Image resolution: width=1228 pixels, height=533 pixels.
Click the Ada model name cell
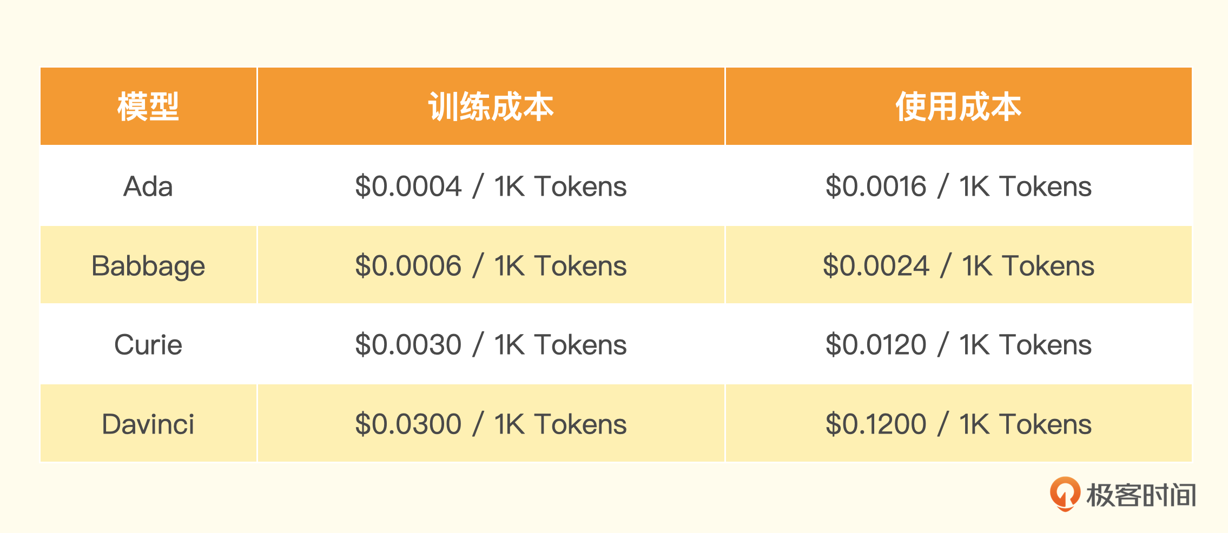[148, 186]
